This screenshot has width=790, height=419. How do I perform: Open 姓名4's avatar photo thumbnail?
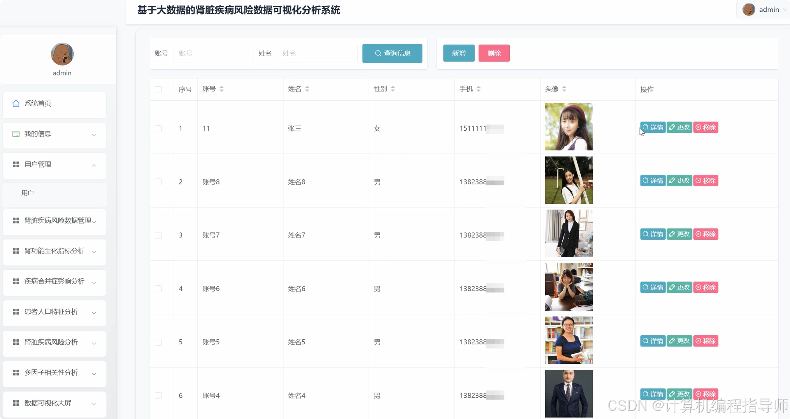point(569,394)
